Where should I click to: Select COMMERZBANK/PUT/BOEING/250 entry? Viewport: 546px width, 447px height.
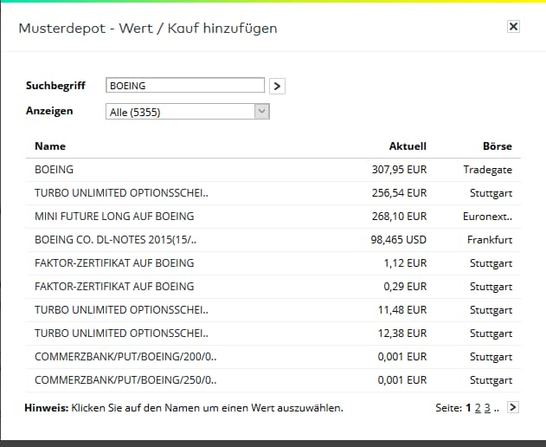click(125, 379)
